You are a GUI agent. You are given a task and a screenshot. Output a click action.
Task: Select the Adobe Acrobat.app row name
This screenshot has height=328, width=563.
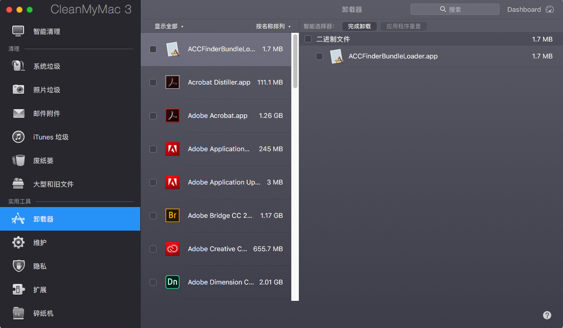pos(218,115)
